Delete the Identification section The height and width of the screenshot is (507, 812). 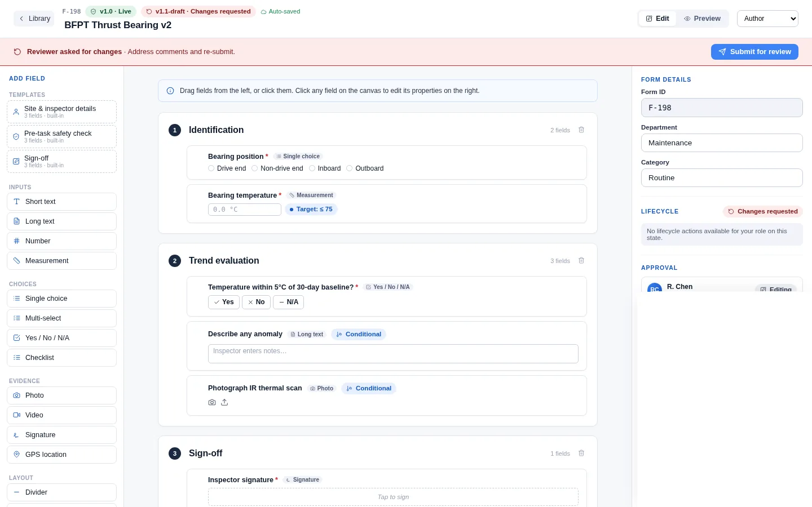click(x=581, y=130)
